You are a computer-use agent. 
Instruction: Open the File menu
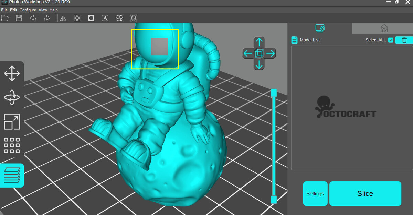tap(4, 10)
